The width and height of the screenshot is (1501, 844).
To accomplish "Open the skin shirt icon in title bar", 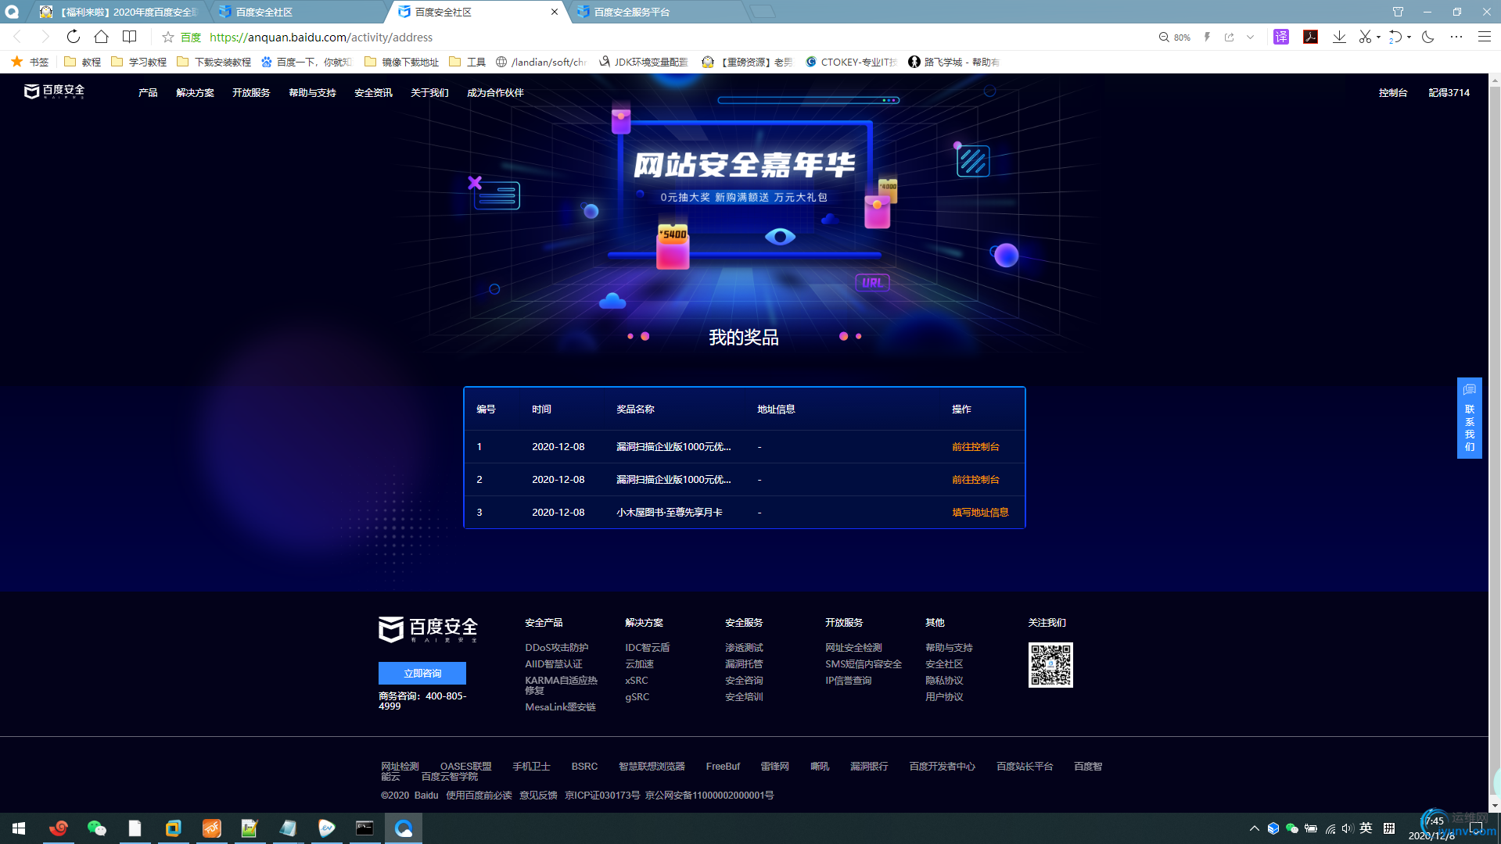I will tap(1398, 12).
